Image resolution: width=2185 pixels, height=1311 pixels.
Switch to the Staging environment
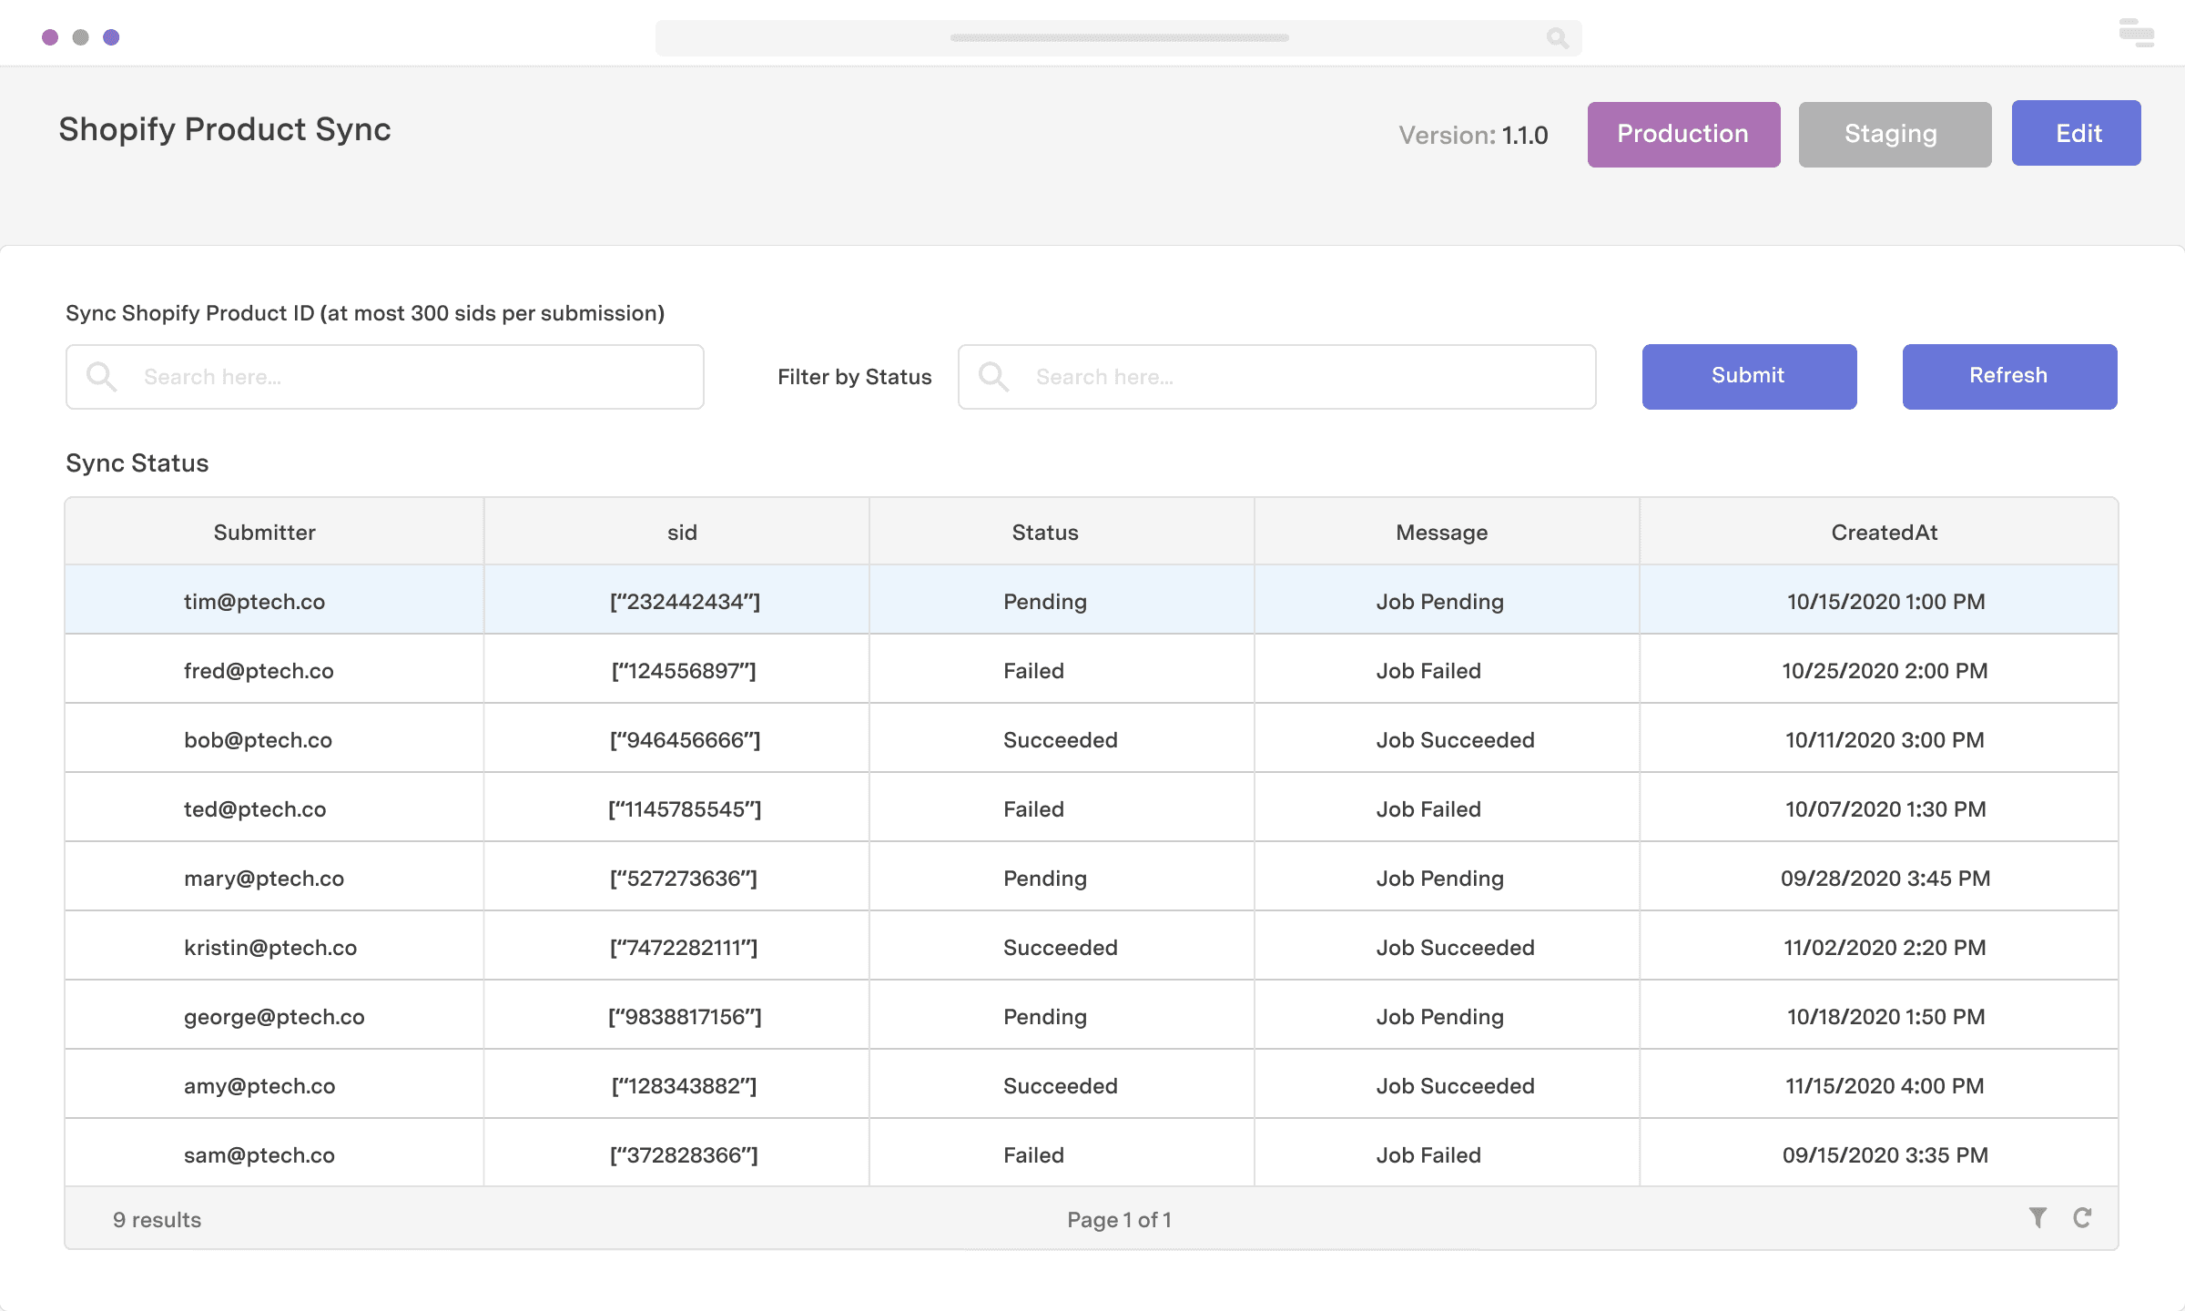coord(1895,134)
